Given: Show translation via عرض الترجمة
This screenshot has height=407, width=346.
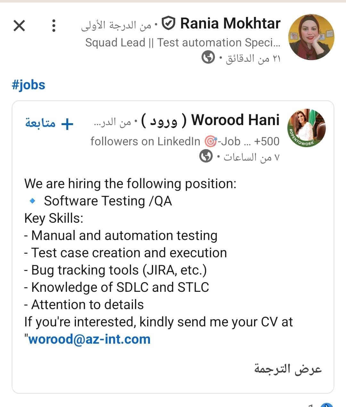Looking at the screenshot, I should 288,369.
